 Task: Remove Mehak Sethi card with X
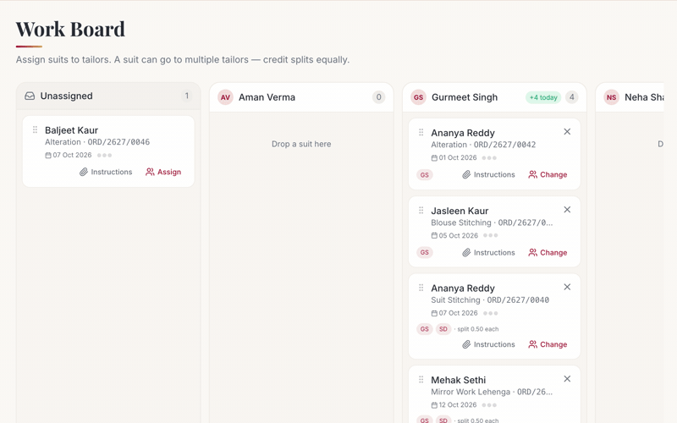pyautogui.click(x=567, y=378)
